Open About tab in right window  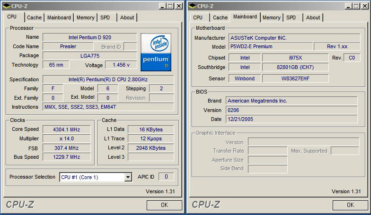click(313, 17)
